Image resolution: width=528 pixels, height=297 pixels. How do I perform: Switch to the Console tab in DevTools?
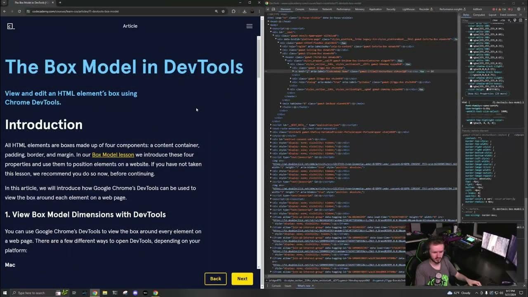(300, 9)
